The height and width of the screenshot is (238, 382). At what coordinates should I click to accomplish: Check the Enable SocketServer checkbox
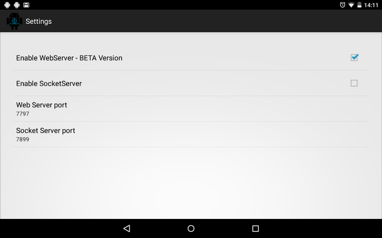(354, 83)
